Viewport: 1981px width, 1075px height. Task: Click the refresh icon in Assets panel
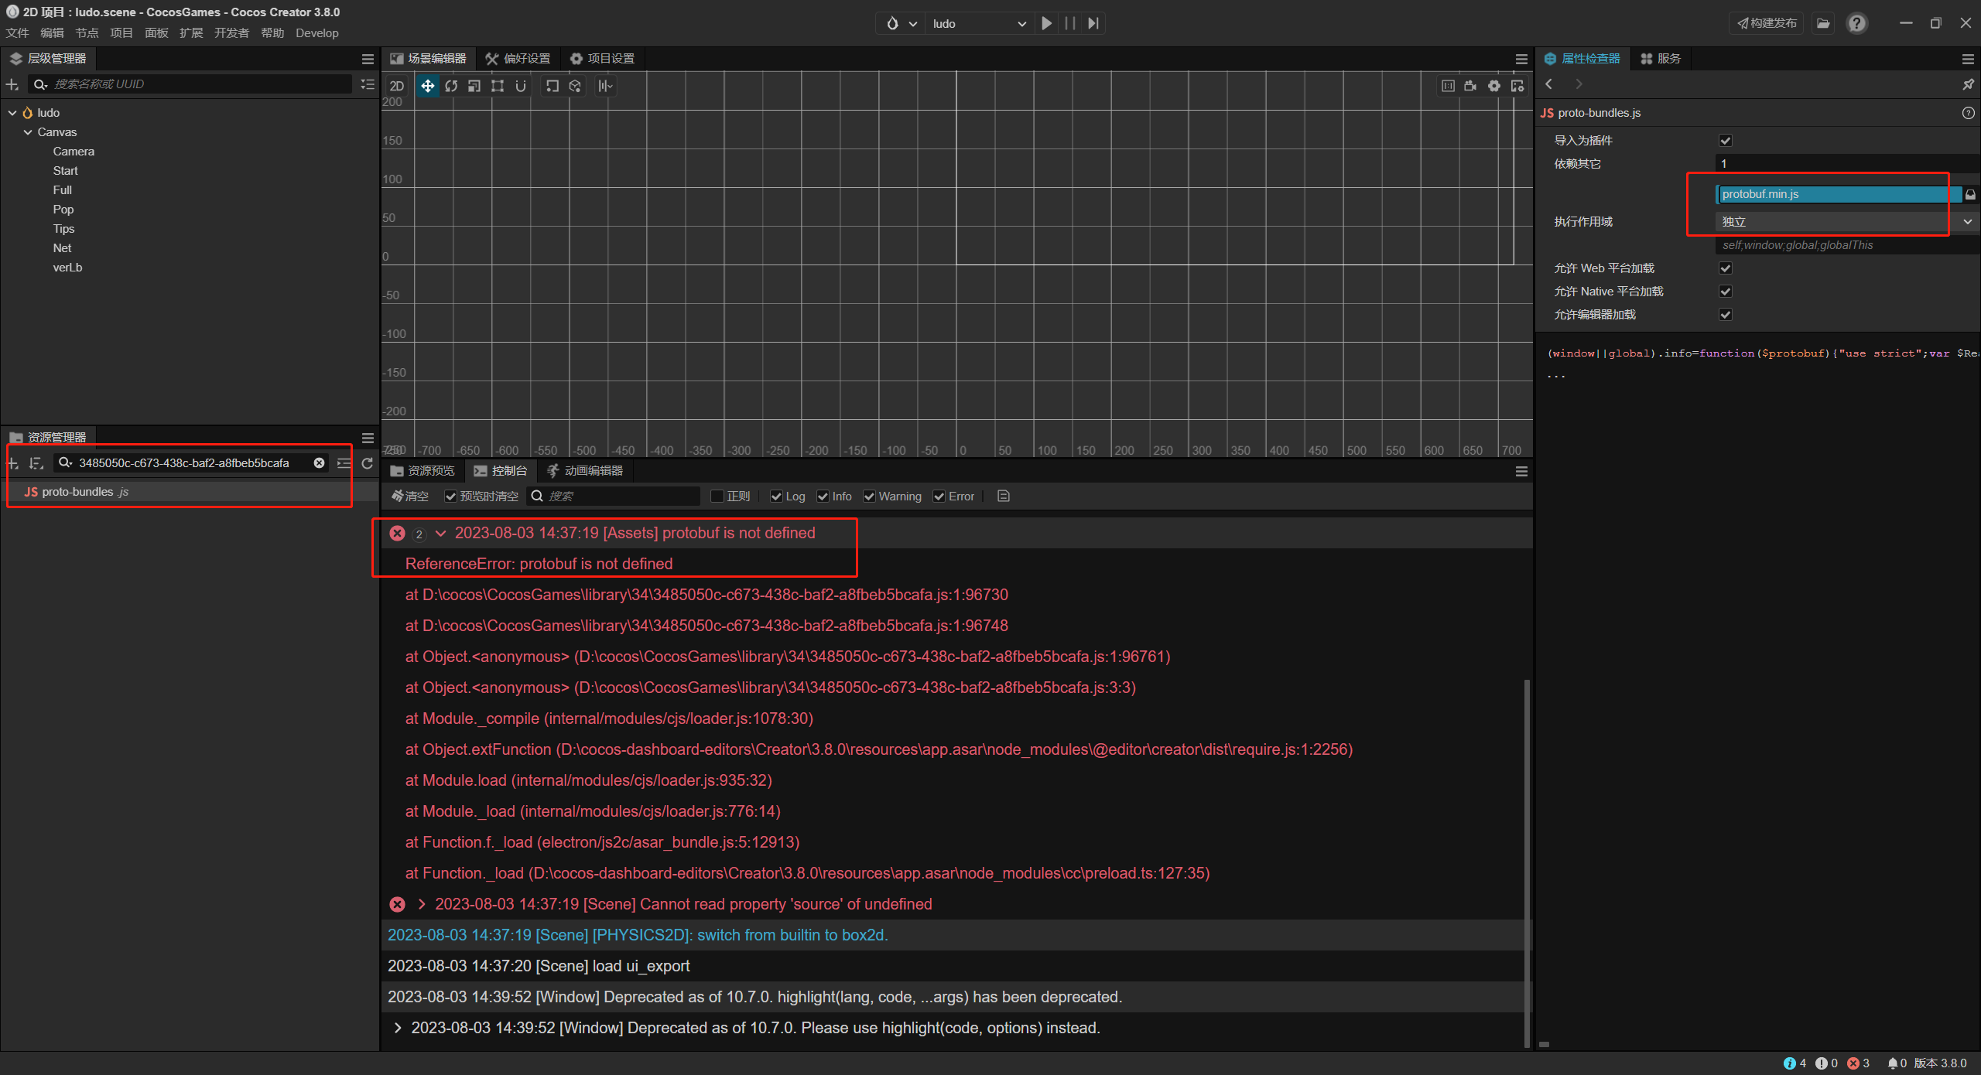(x=368, y=463)
